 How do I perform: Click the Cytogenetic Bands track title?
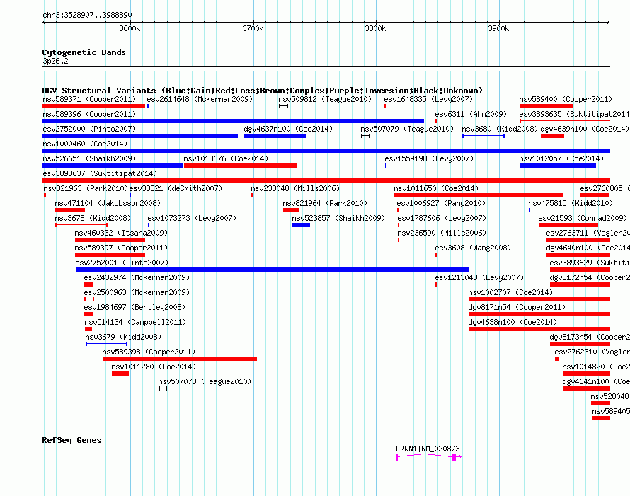point(84,52)
